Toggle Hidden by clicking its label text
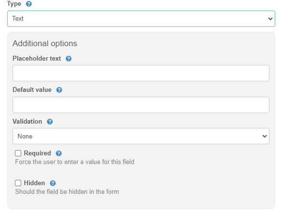Screen dimensions: 282x215 (x=34, y=183)
